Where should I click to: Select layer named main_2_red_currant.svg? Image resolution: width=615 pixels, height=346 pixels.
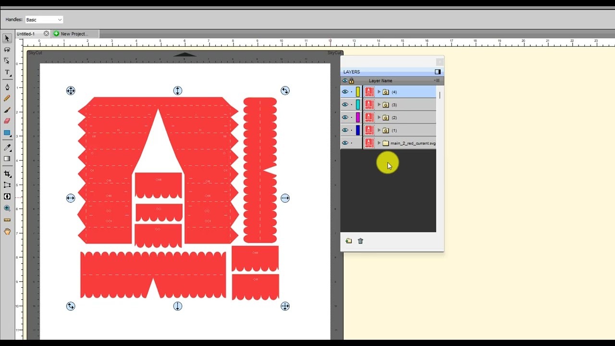(413, 143)
